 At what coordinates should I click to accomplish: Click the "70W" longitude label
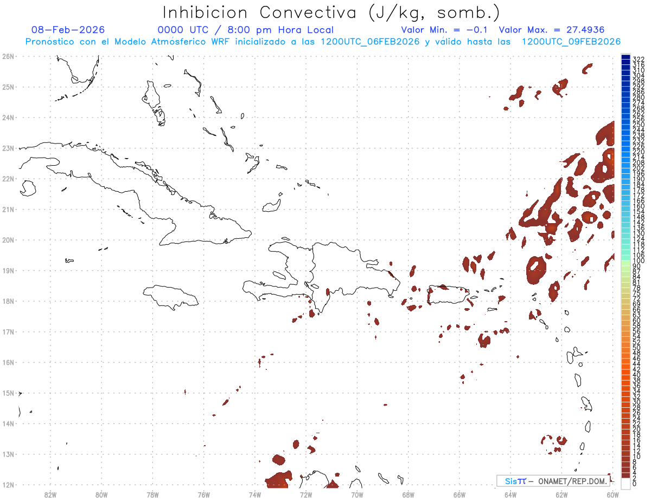pos(357,494)
